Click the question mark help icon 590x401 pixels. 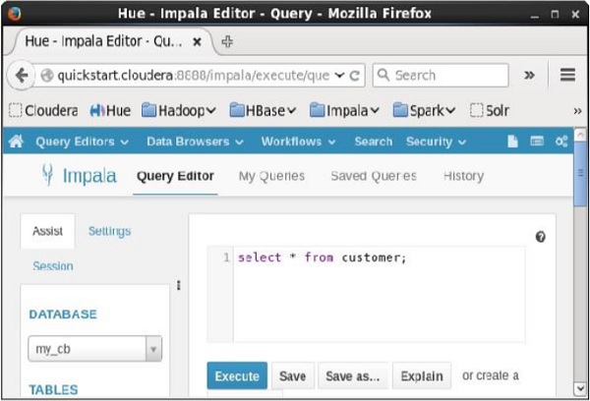[x=540, y=237]
